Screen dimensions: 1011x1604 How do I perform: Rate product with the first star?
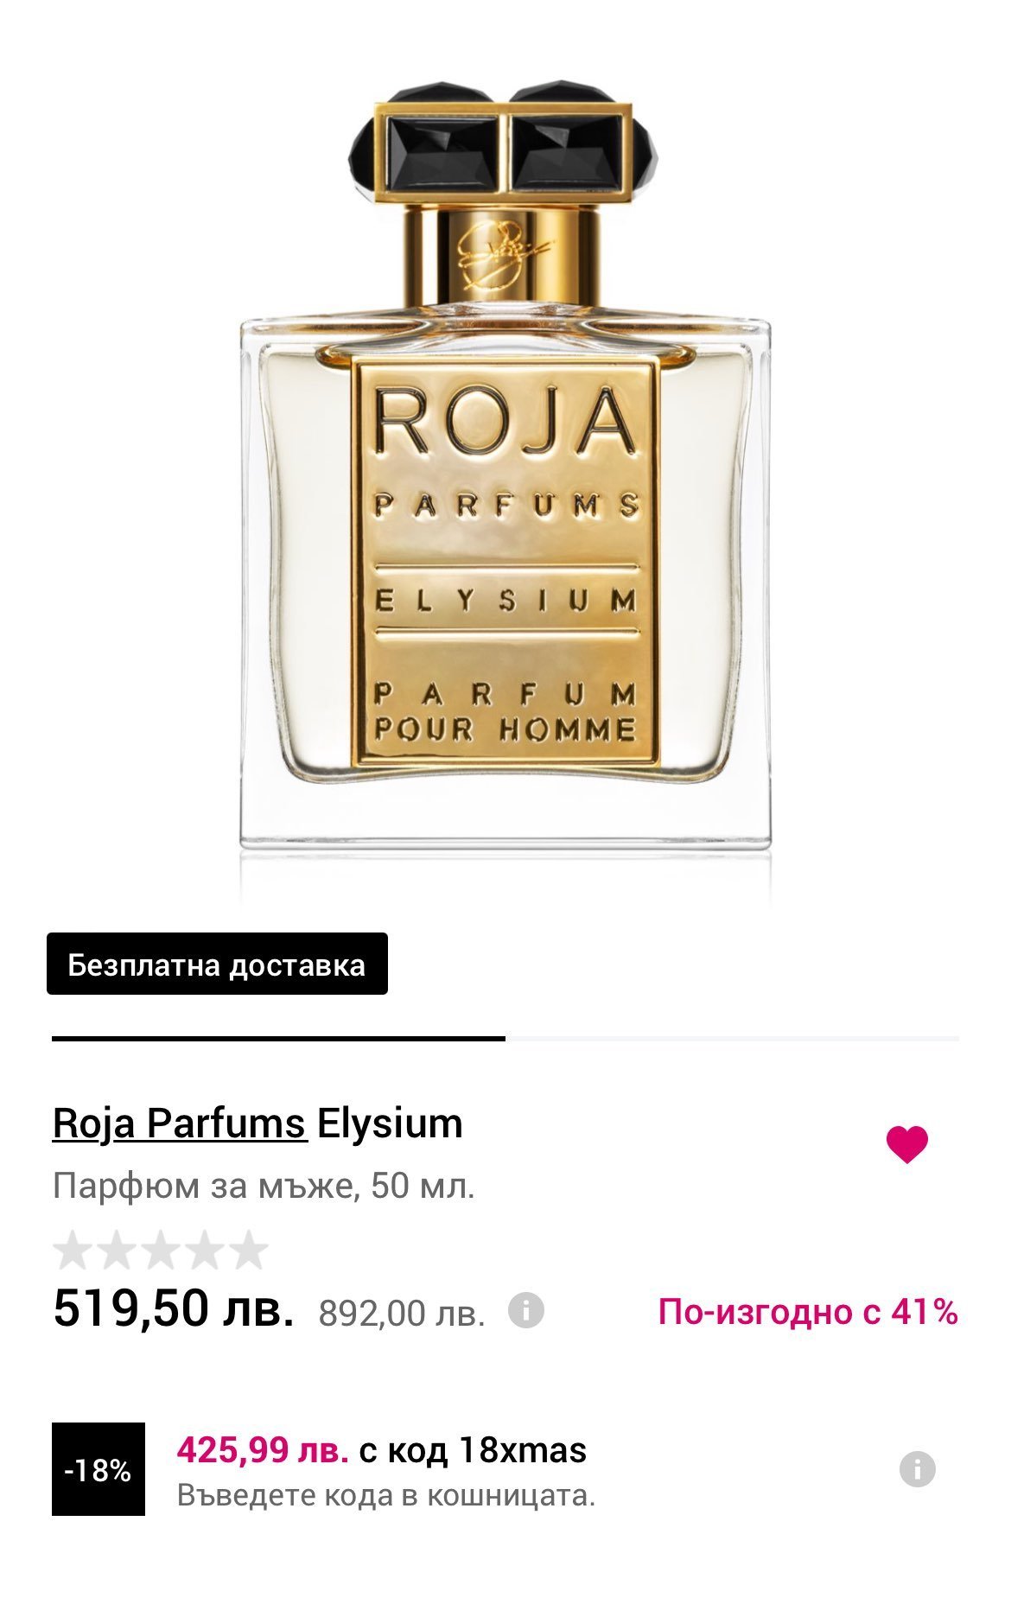[x=72, y=1250]
